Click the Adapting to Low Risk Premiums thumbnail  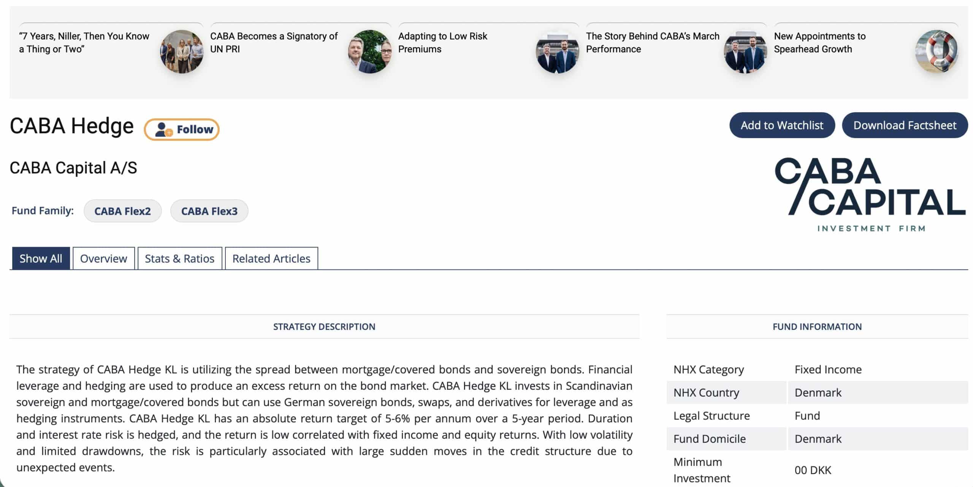pyautogui.click(x=557, y=51)
